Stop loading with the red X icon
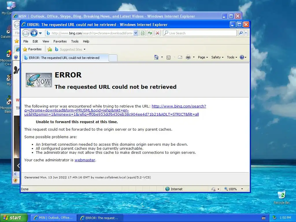The height and width of the screenshot is (222, 296). (x=158, y=33)
